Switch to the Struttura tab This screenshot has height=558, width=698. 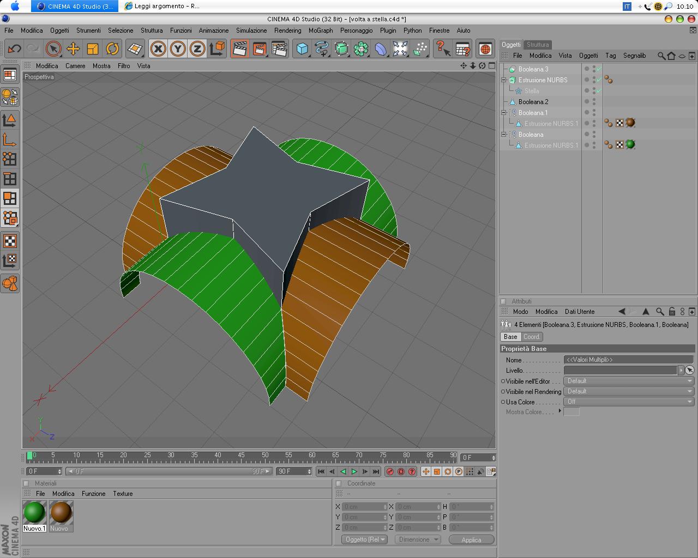coord(538,45)
